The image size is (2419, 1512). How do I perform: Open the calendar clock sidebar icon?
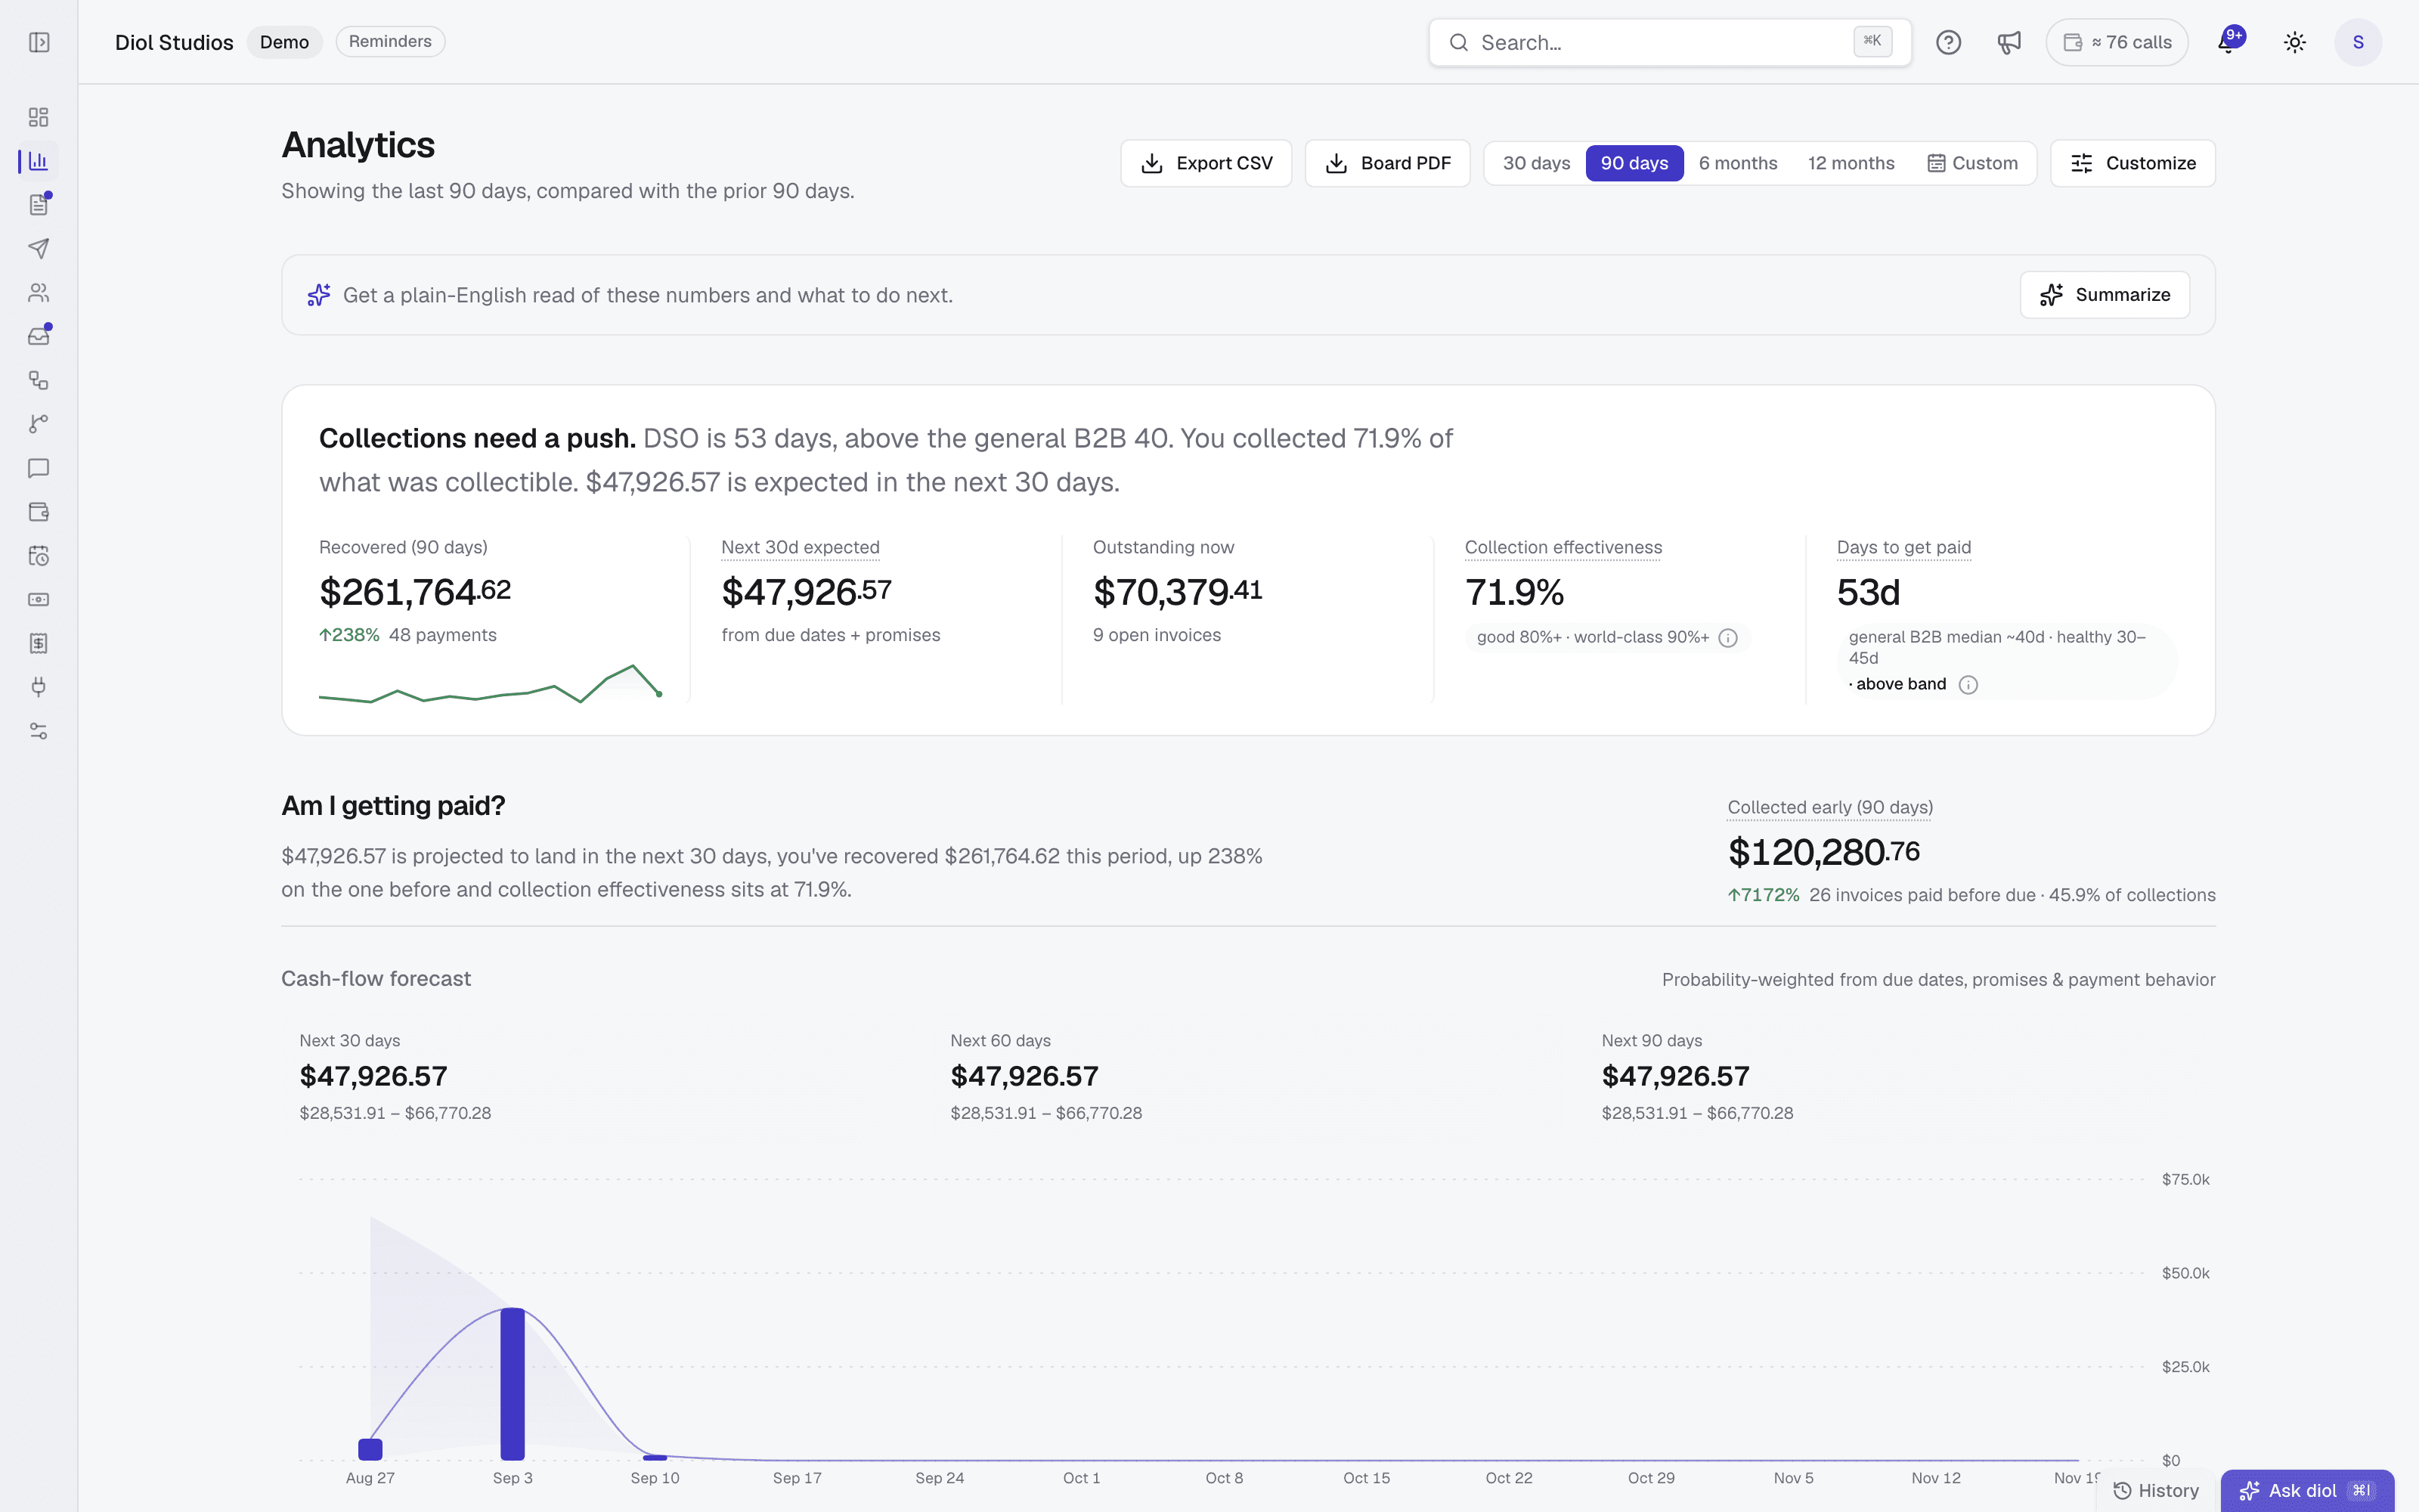39,556
